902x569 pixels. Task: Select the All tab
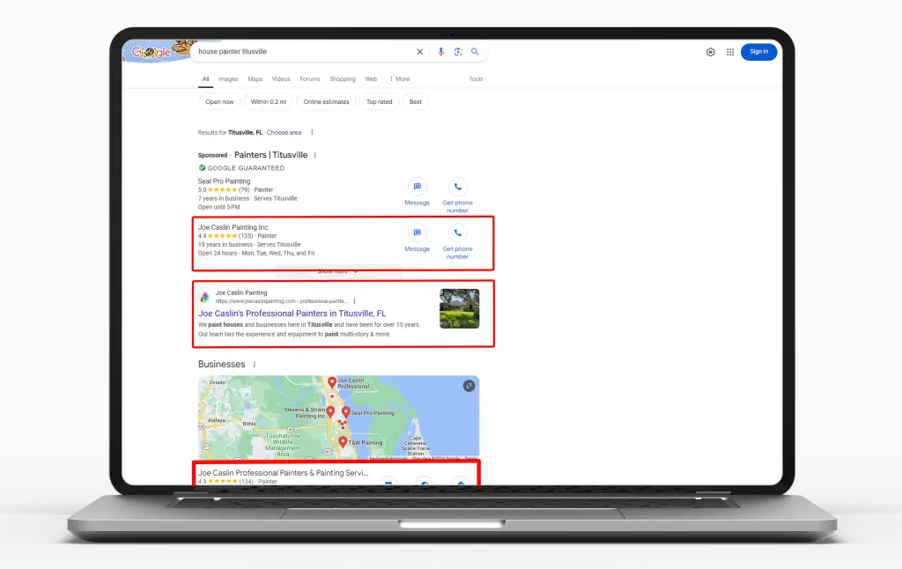point(205,78)
